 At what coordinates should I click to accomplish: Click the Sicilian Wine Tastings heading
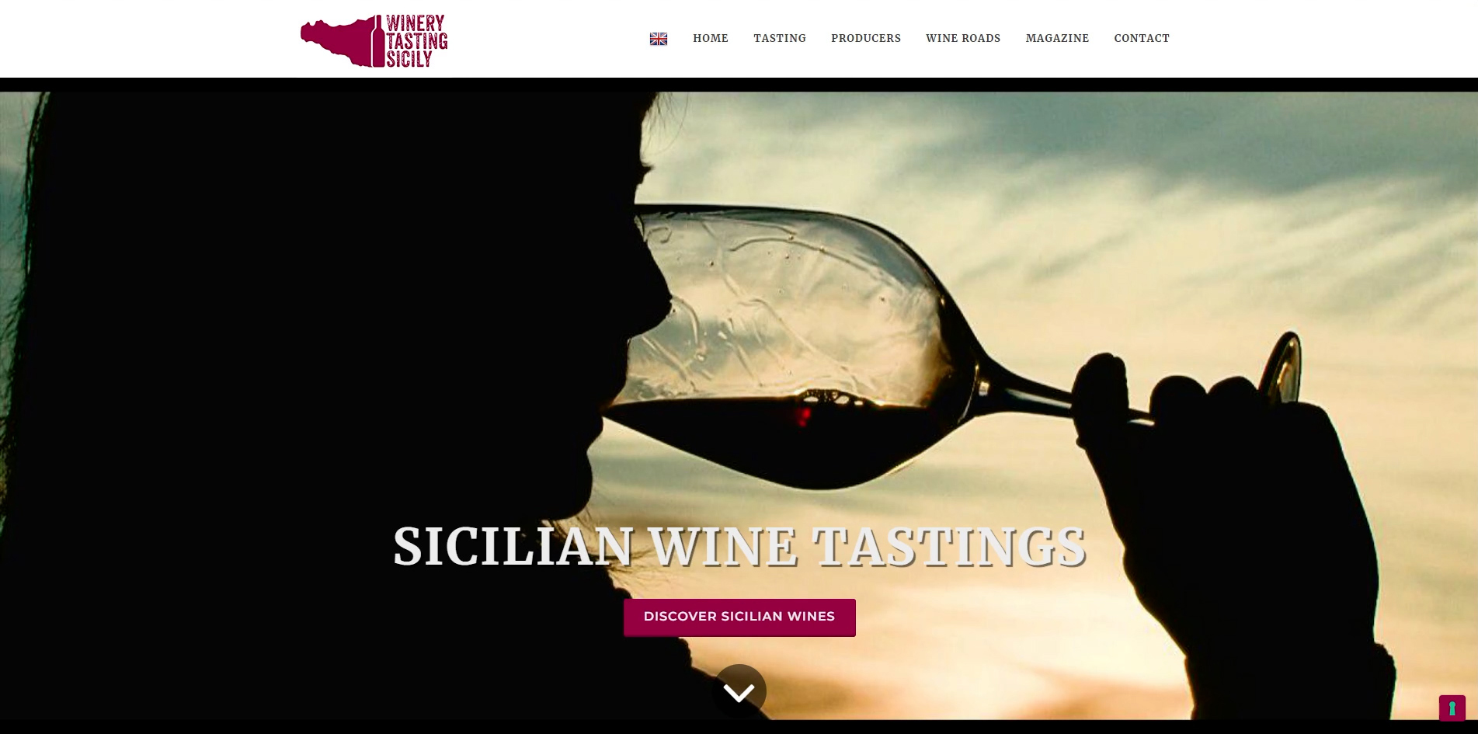[x=739, y=546]
